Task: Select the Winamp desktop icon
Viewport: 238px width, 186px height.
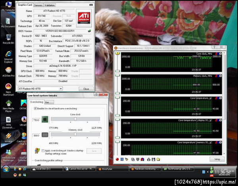Action: (8, 138)
